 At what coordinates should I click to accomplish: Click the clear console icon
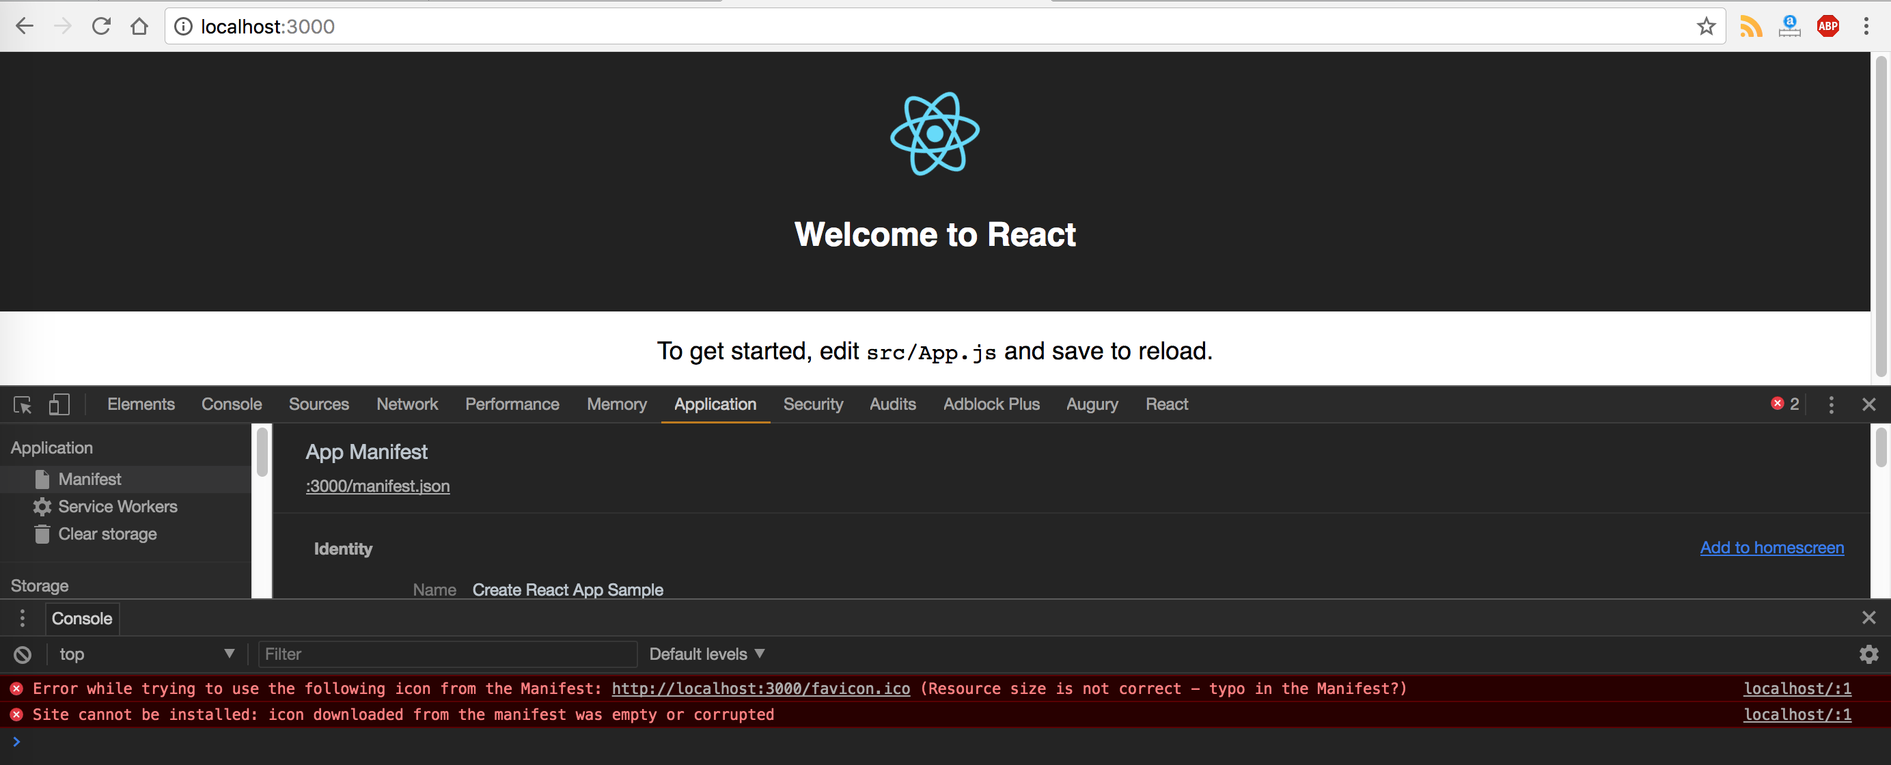point(23,654)
